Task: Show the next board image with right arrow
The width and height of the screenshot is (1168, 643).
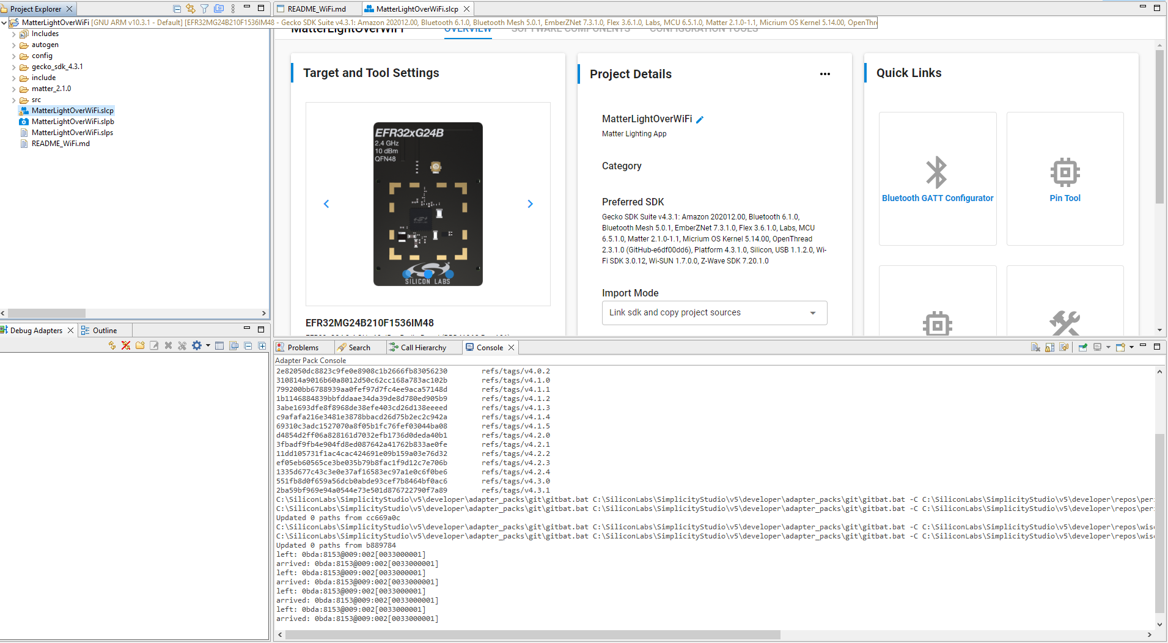Action: coord(530,204)
